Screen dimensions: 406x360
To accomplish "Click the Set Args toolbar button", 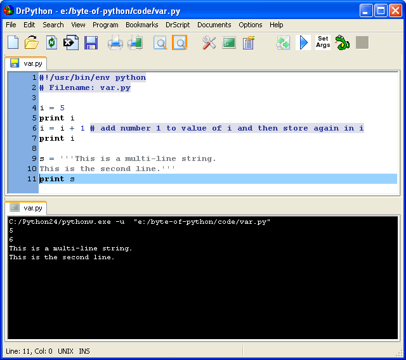I will (323, 42).
